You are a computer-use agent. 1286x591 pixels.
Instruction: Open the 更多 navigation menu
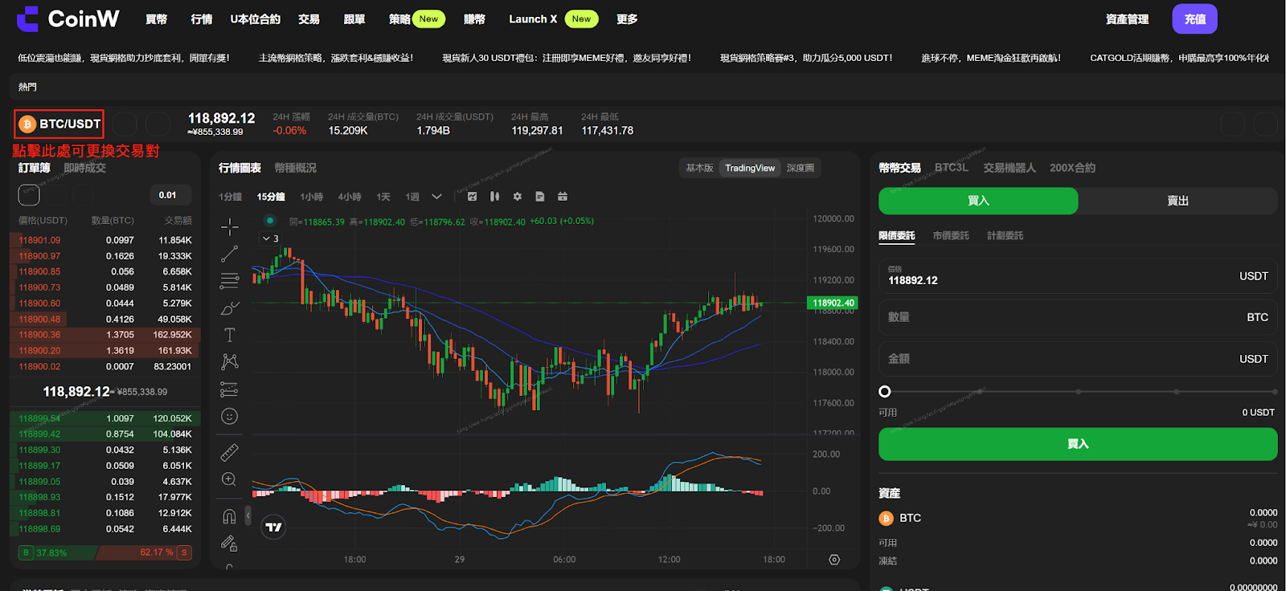click(627, 19)
